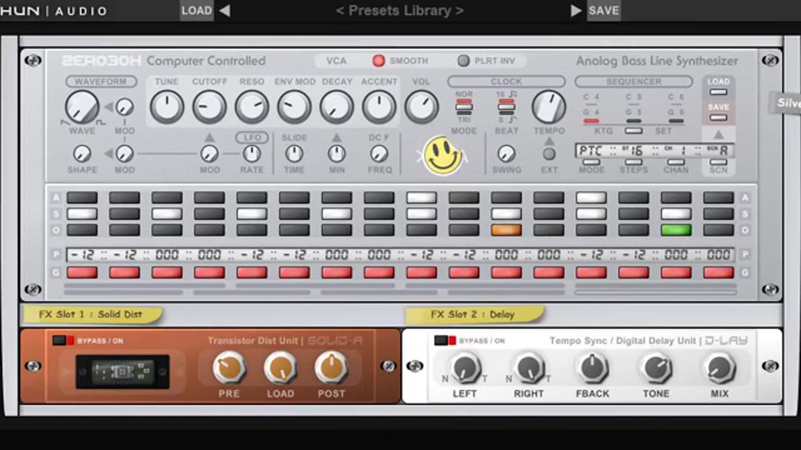Click the Solid-A distortion unit display screen
Image resolution: width=801 pixels, height=450 pixels.
(123, 371)
